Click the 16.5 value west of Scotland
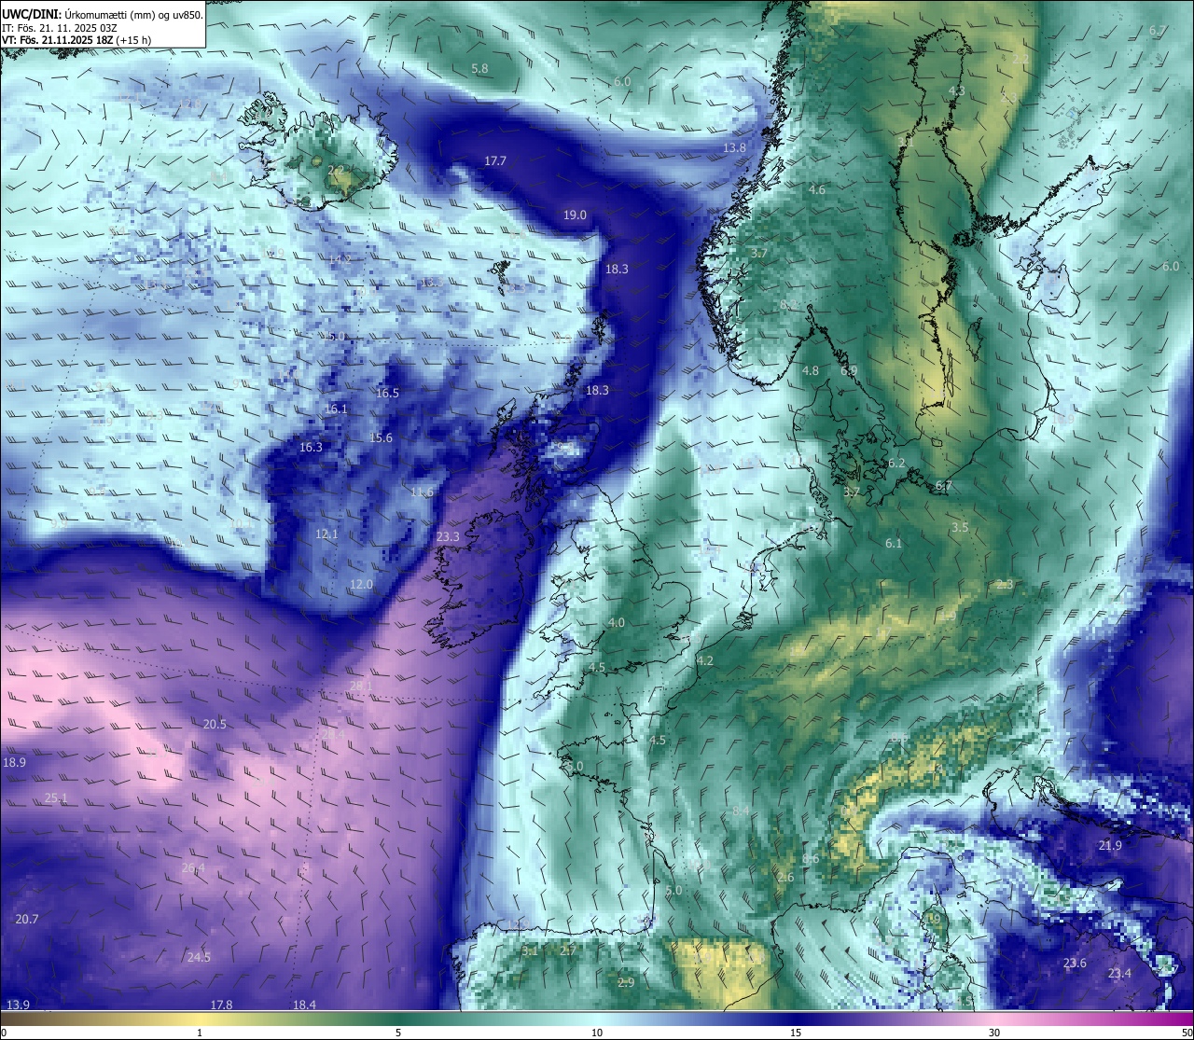Image resolution: width=1194 pixels, height=1040 pixels. point(387,394)
